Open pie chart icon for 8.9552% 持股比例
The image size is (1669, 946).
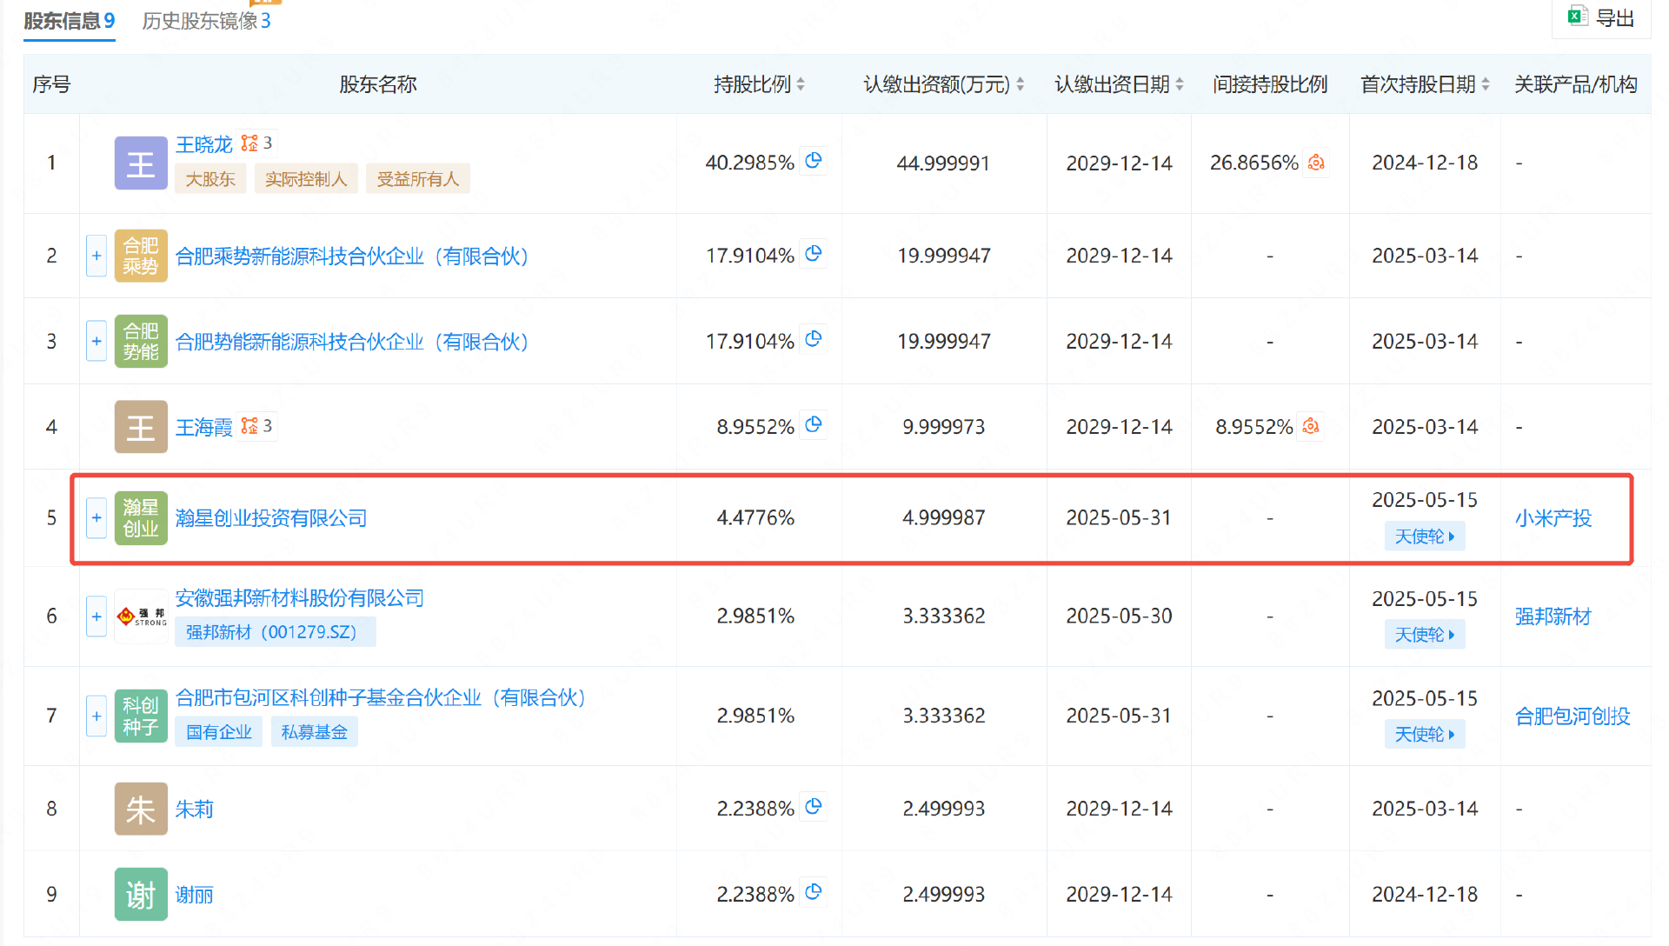pyautogui.click(x=814, y=424)
